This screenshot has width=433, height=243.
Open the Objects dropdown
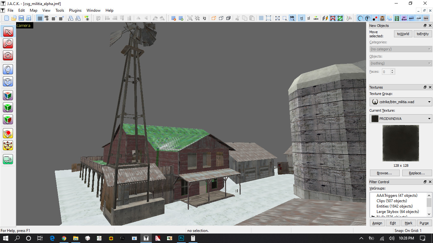[401, 63]
